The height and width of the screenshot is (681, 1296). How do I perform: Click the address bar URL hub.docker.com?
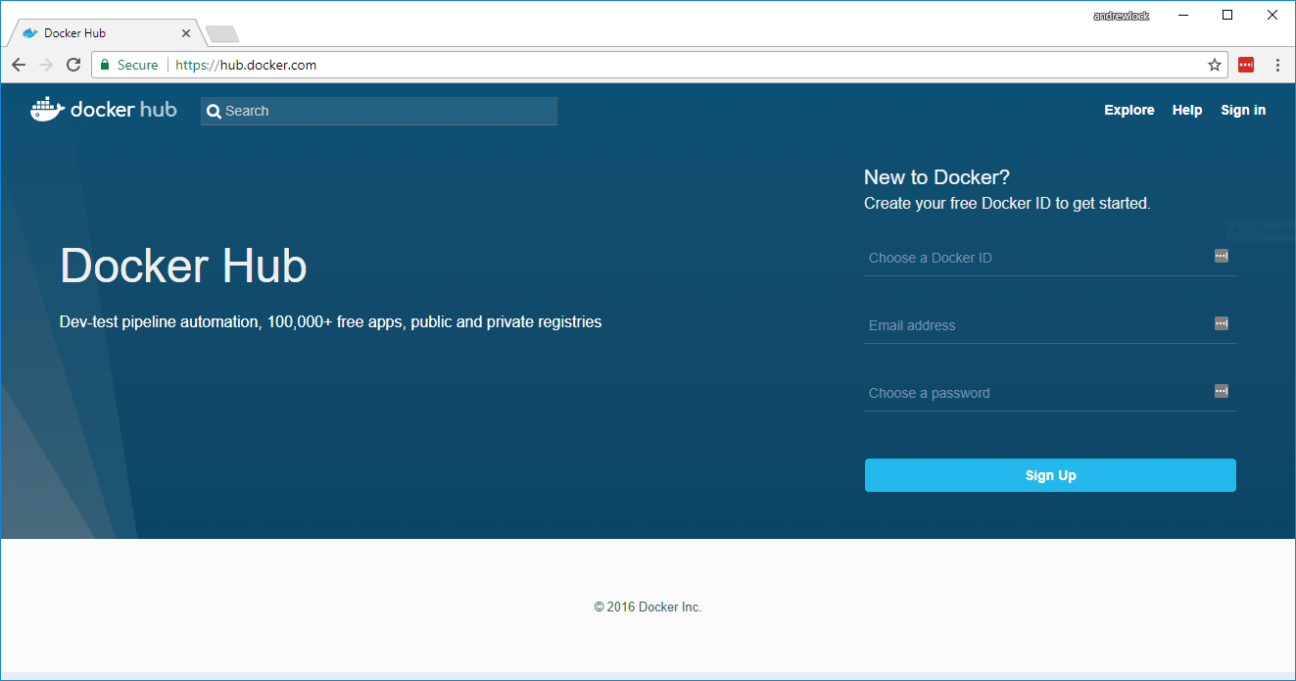tap(246, 65)
